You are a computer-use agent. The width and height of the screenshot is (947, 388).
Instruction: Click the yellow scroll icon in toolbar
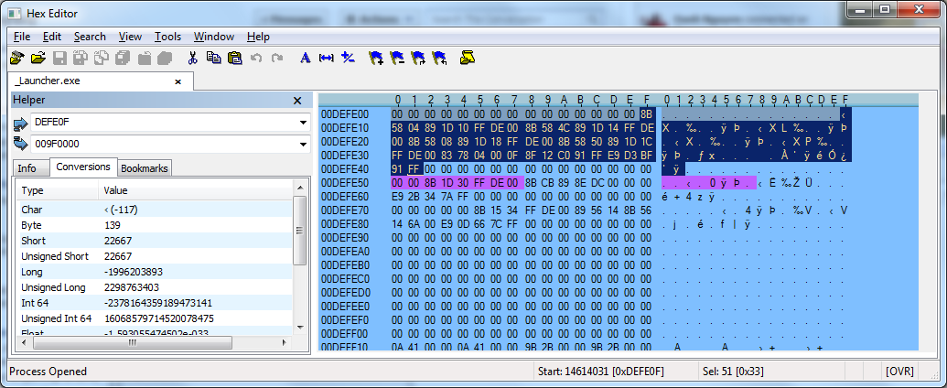click(468, 59)
